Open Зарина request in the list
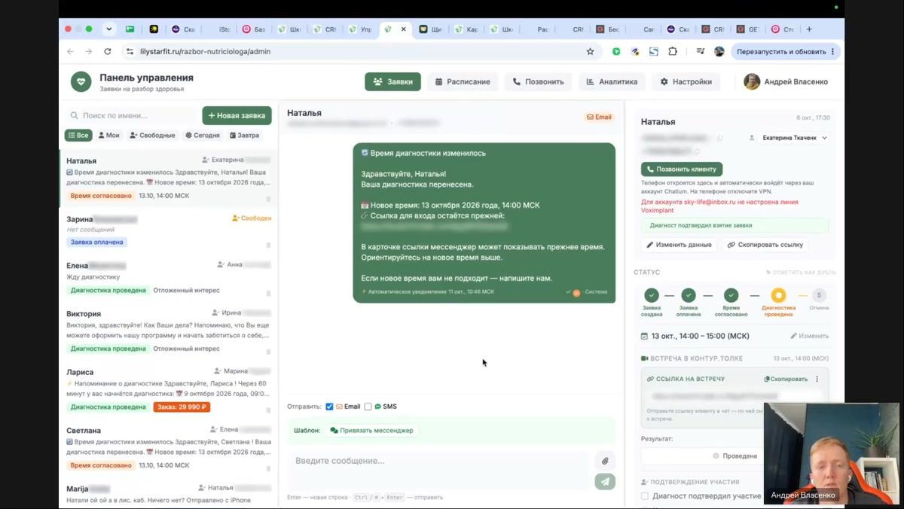 coord(169,230)
